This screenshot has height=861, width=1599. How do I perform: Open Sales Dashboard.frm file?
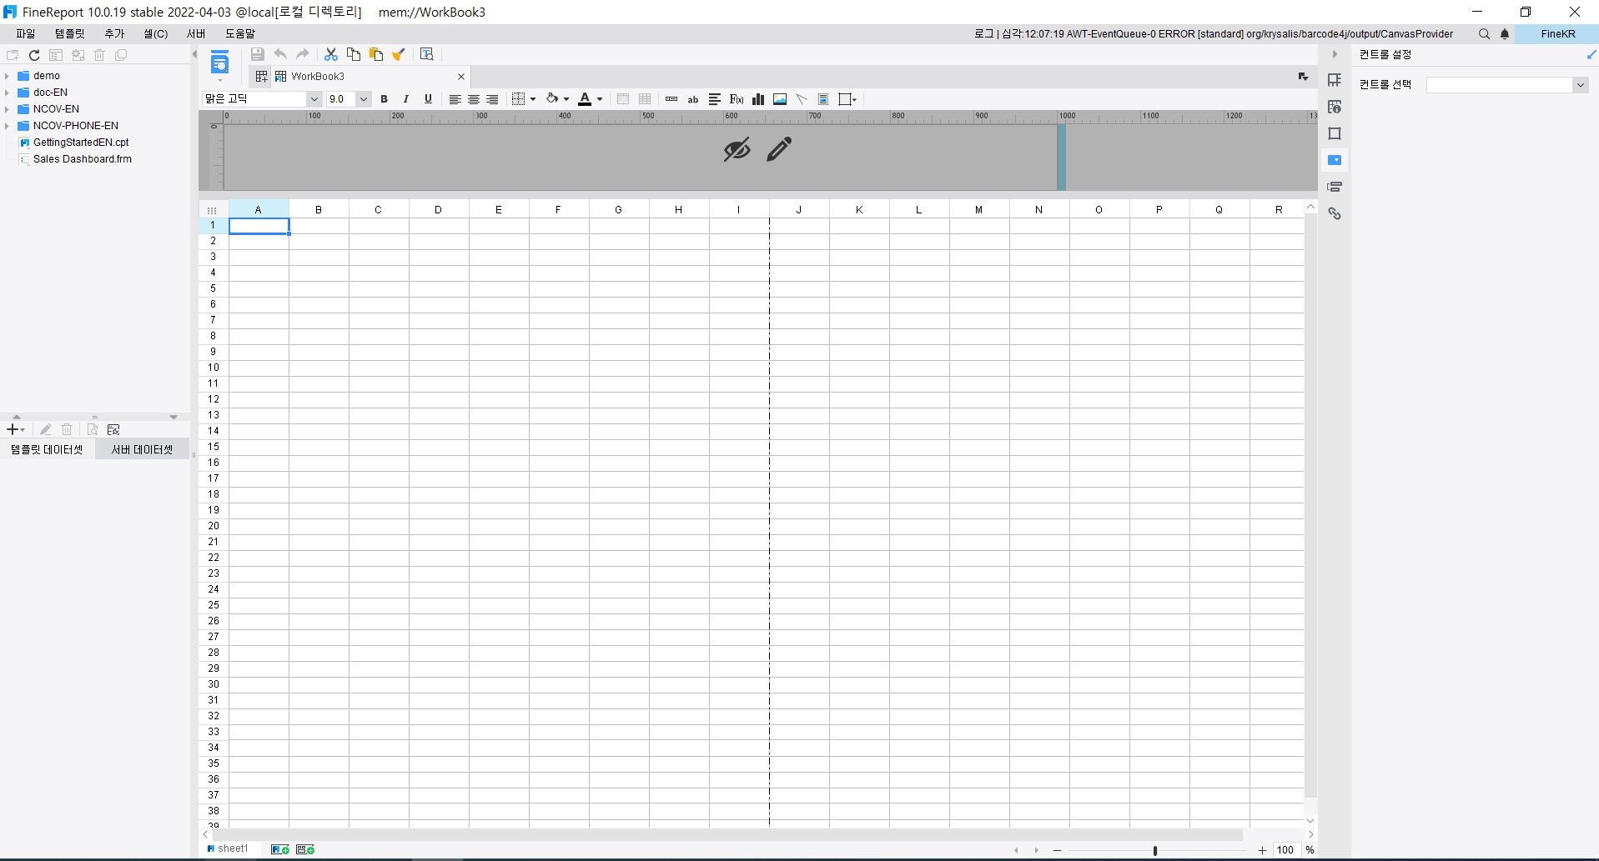click(x=83, y=159)
